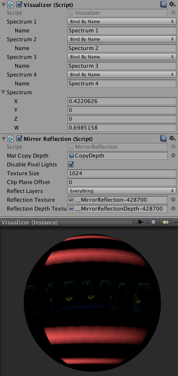Open object picker for Reflection Depth Texture
Screen dimensions: 178x376
(x=173, y=209)
